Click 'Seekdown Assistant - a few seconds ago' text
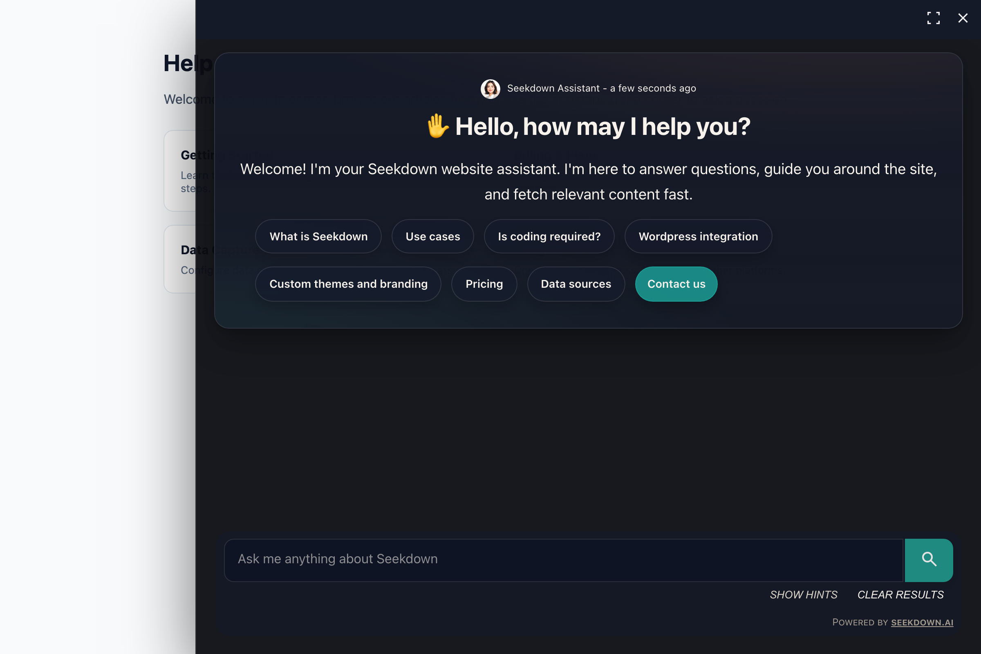Screen dimensions: 981x654 point(601,88)
